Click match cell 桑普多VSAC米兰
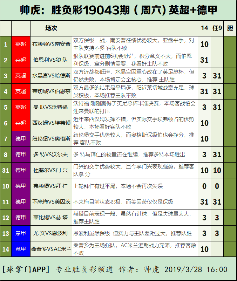 (x=51, y=249)
